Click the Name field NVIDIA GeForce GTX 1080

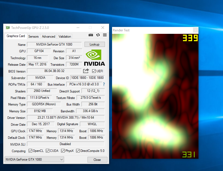pyautogui.click(x=54, y=44)
